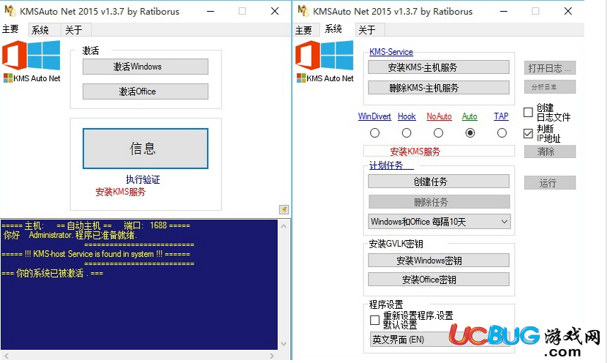The width and height of the screenshot is (607, 363).
Task: Click the KMSAuto title icon of the right window
Action: tap(303, 11)
